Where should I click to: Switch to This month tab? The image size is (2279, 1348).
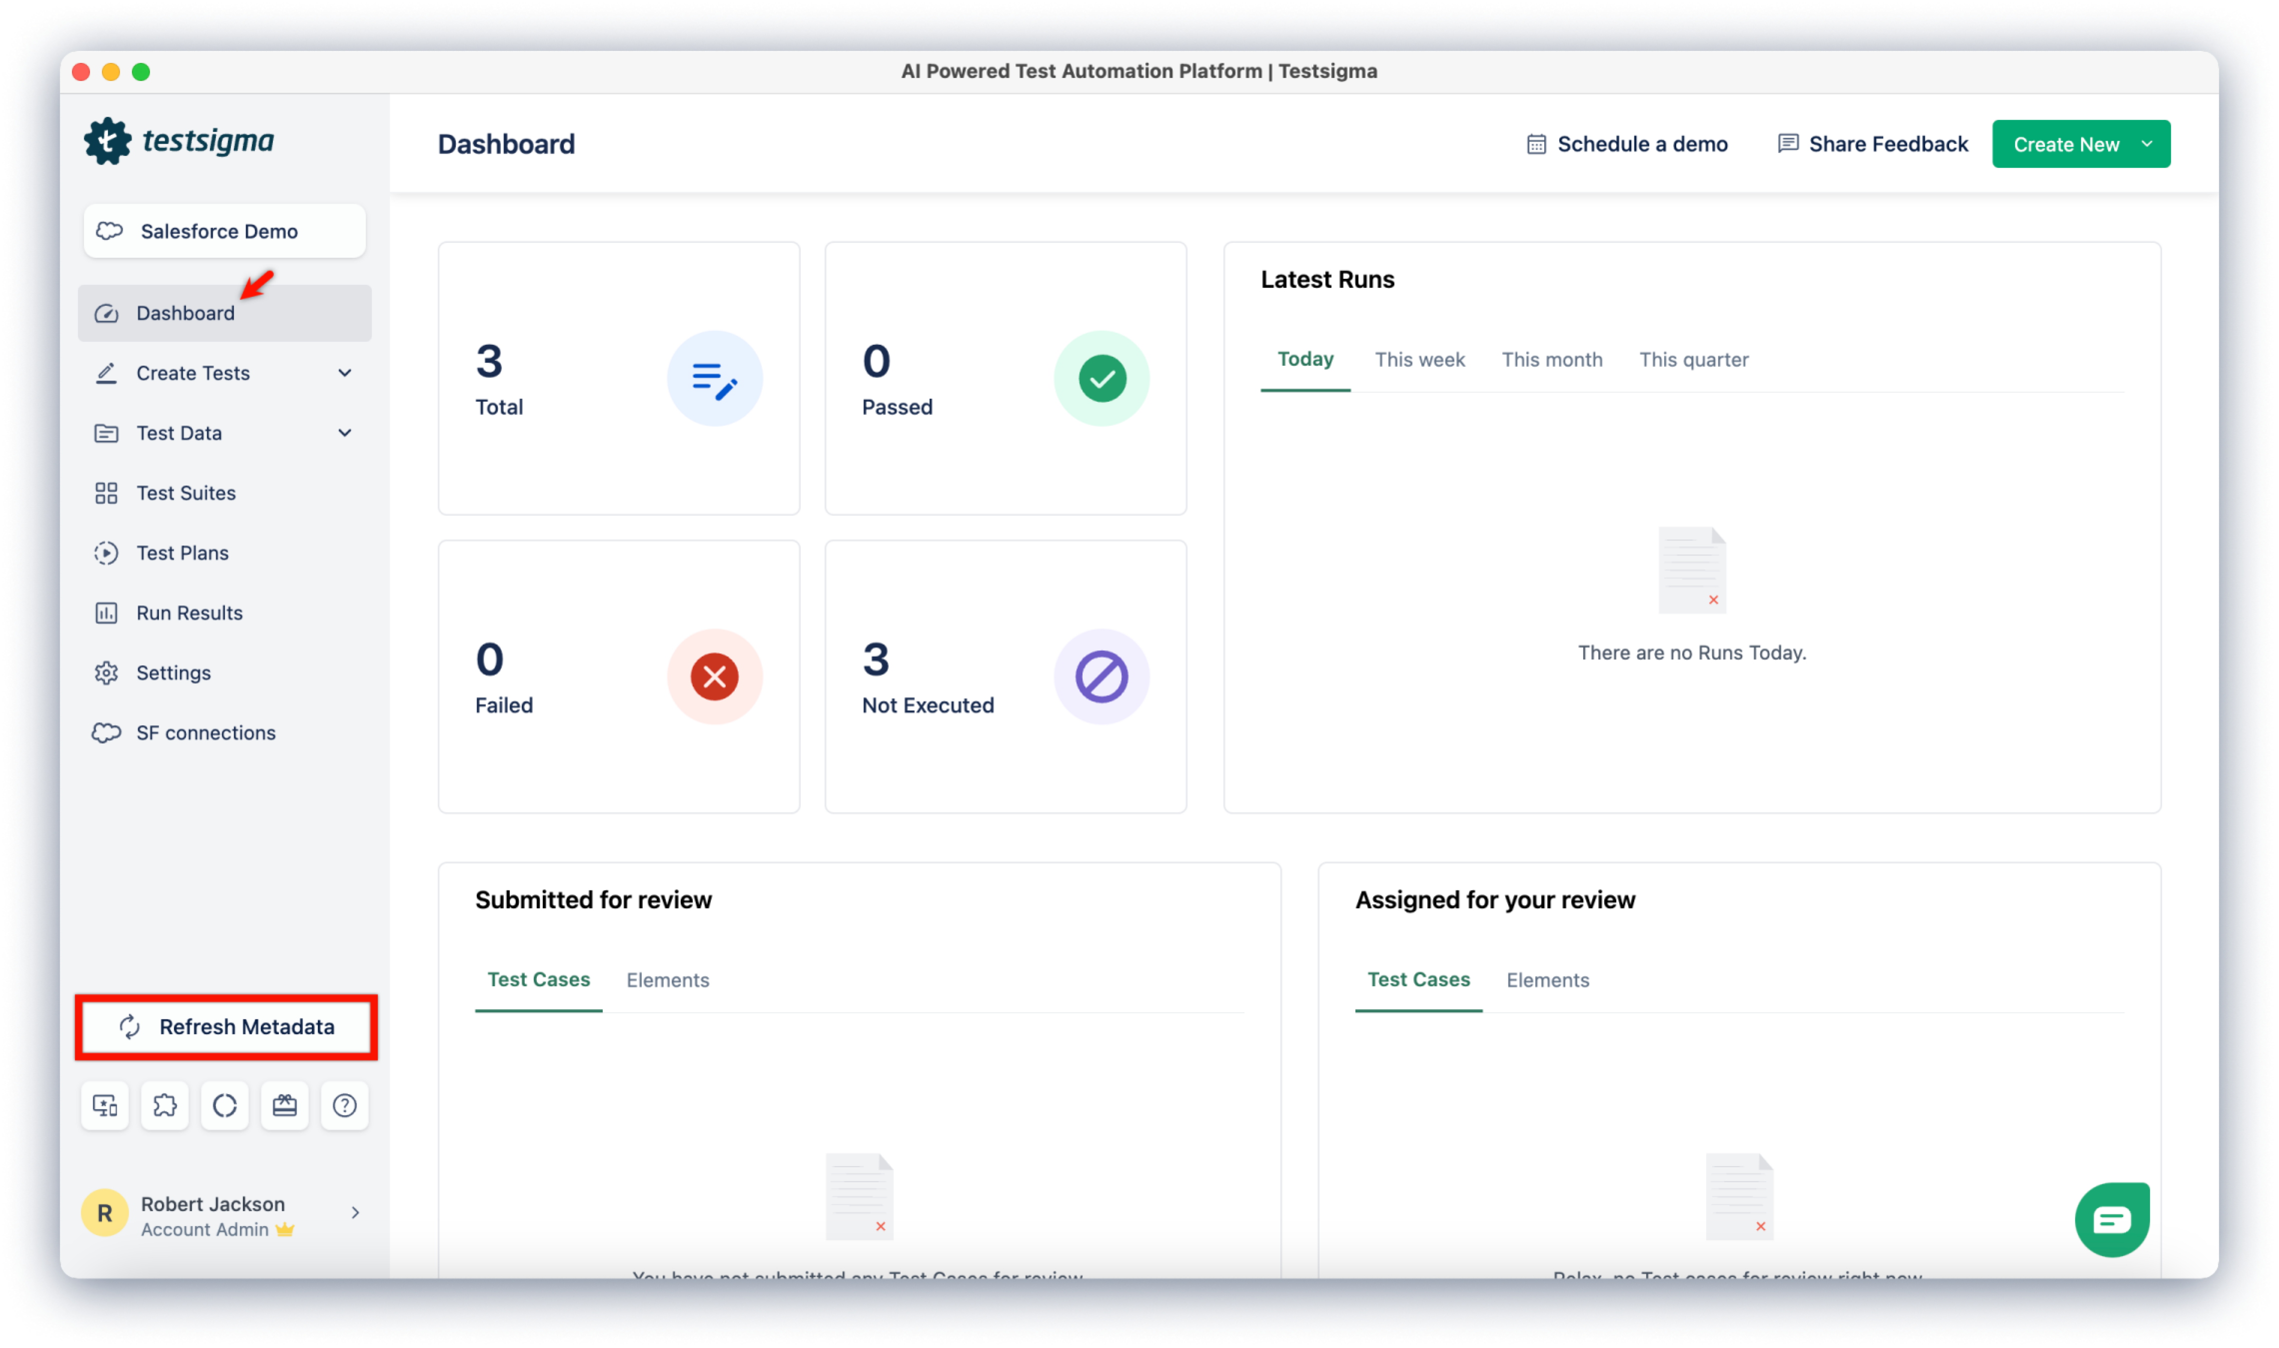point(1551,360)
